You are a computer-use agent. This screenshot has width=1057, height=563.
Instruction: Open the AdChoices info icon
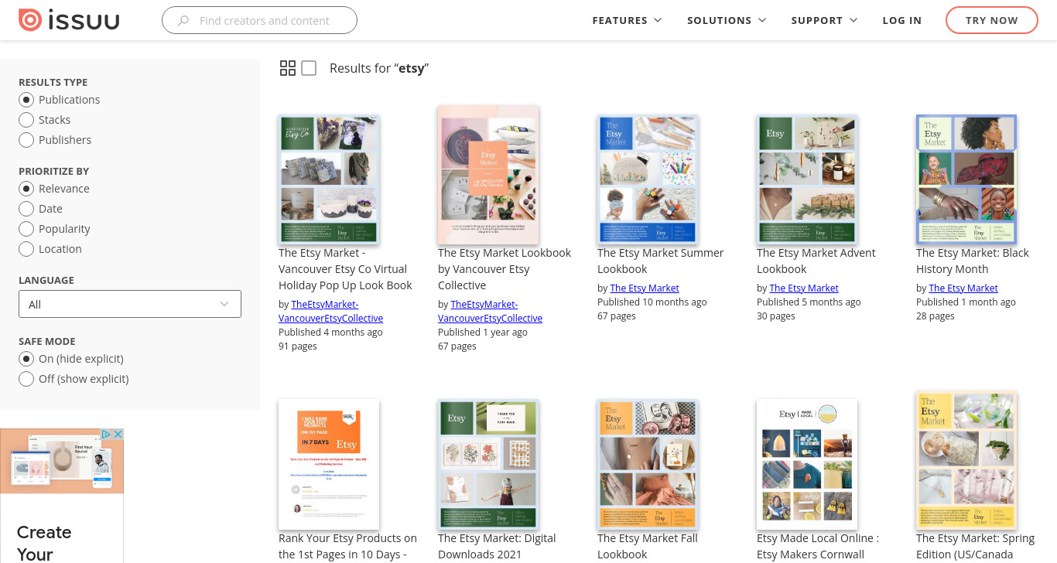point(108,435)
